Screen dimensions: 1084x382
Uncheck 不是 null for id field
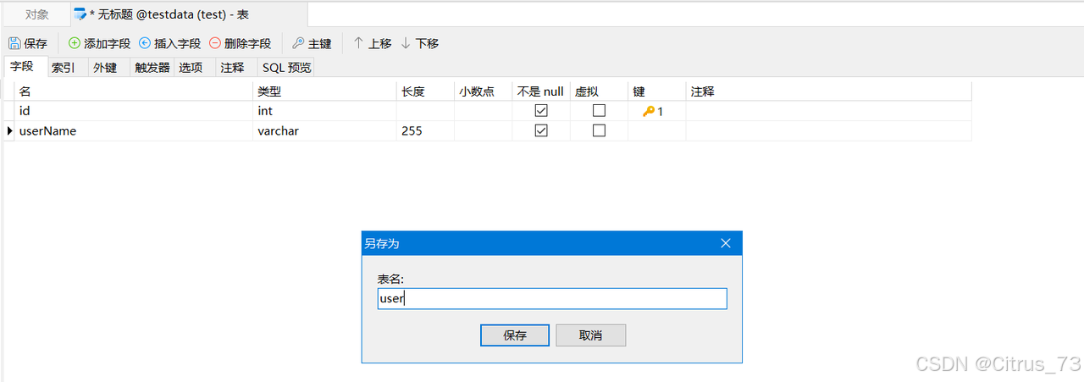541,111
